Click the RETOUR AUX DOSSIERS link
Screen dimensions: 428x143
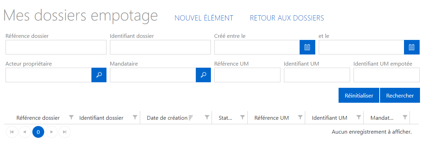(287, 18)
